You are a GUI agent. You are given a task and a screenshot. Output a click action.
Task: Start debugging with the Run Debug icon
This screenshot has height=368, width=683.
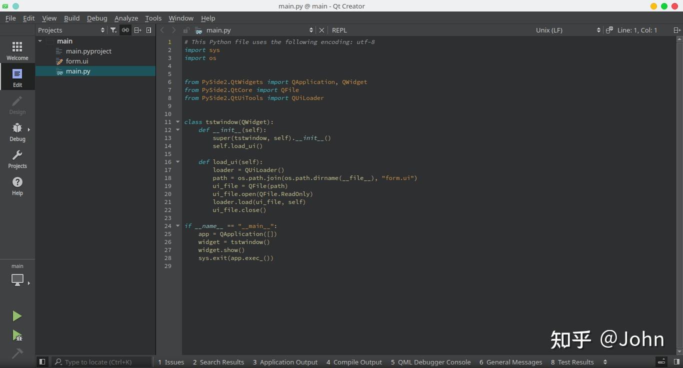pos(17,335)
